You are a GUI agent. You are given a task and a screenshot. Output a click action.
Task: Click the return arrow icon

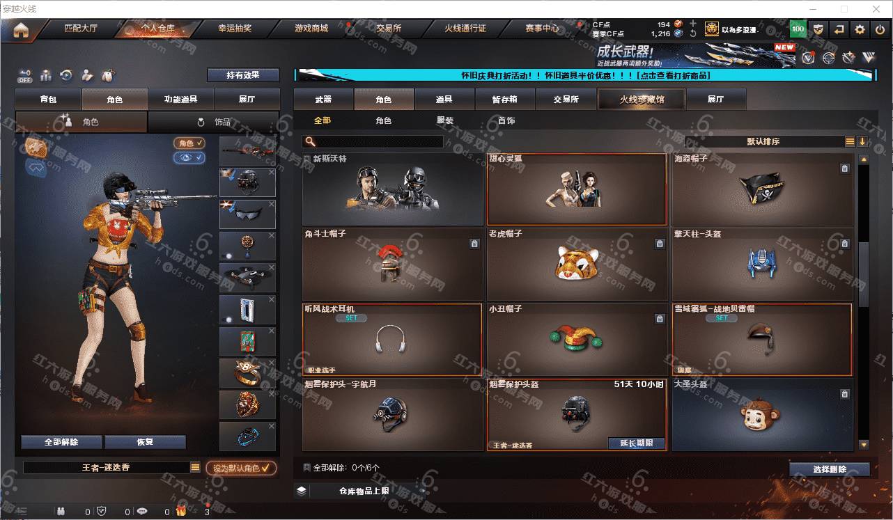click(839, 29)
